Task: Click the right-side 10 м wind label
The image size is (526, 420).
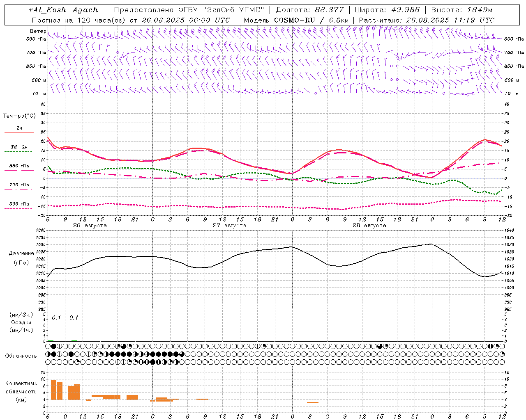Action: coord(512,94)
